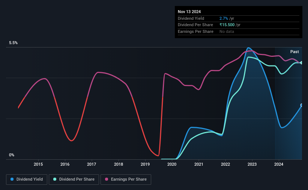Click the 'No data' Earnings Per Share value
Image resolution: width=308 pixels, height=190 pixels.
click(x=227, y=31)
